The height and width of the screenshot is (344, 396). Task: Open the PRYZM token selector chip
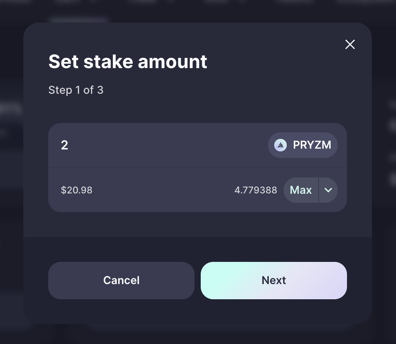(303, 145)
